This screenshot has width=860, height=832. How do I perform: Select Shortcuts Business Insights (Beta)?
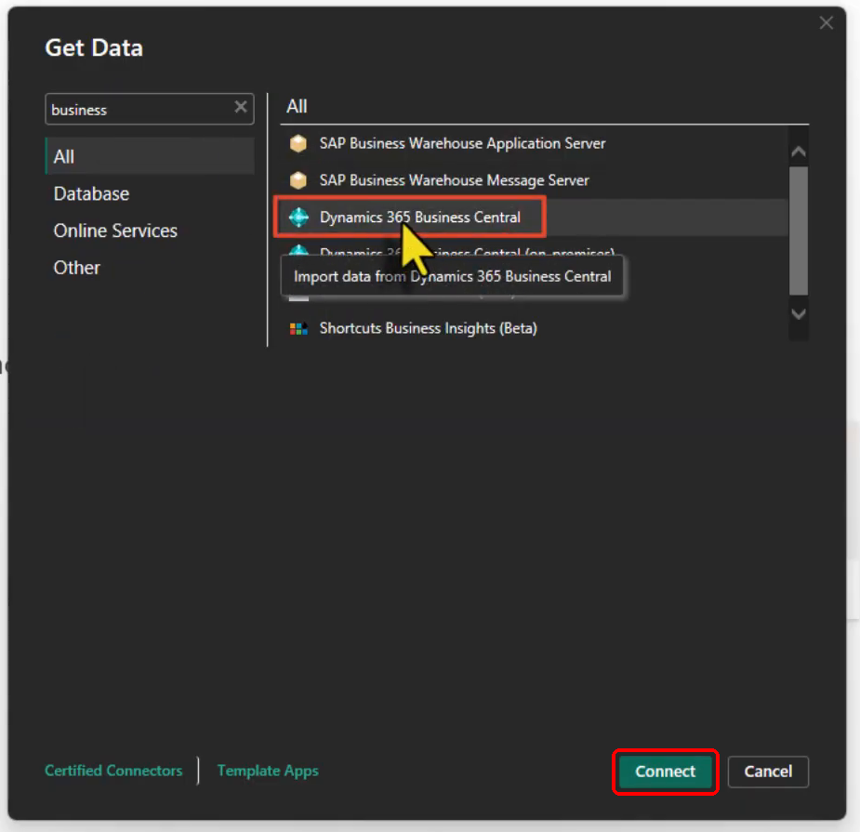tap(429, 328)
